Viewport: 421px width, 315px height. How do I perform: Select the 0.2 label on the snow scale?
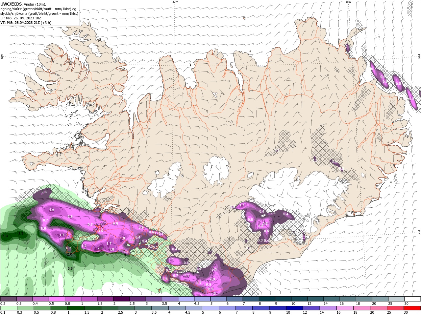tap(3, 304)
